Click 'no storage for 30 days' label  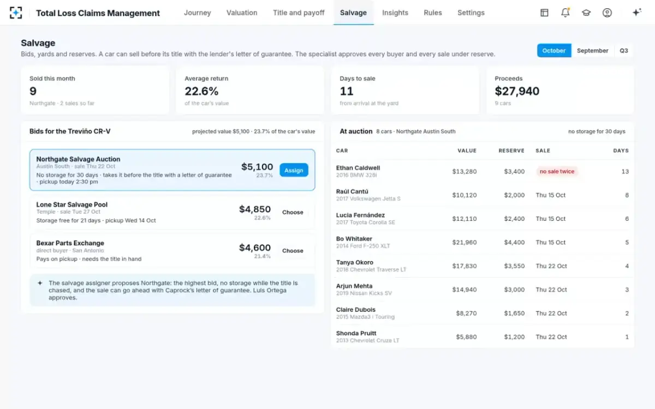[597, 131]
